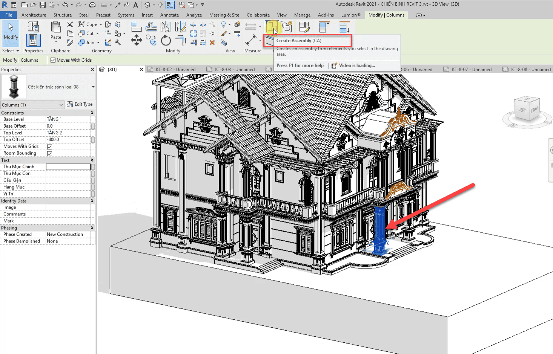
Task: Click the Top Level value TẦNG 2
Action: click(68, 133)
